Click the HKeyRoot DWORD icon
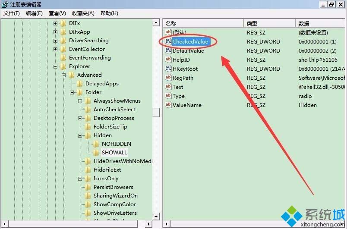Viewport: 347px width, 229px height. [168, 69]
